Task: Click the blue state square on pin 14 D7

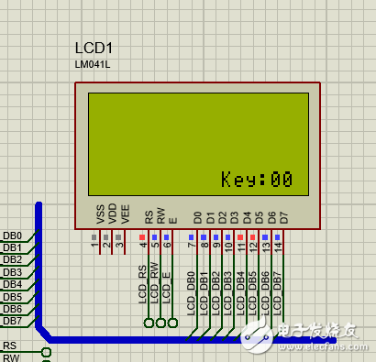Action: pos(277,237)
